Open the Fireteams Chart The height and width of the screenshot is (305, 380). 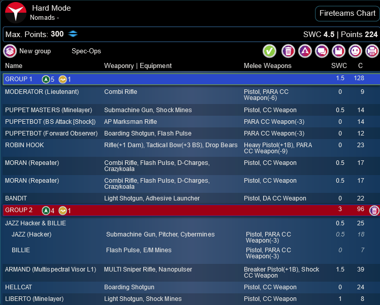pos(347,13)
